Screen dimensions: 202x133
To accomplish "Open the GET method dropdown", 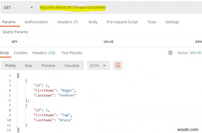I will [x=19, y=7].
